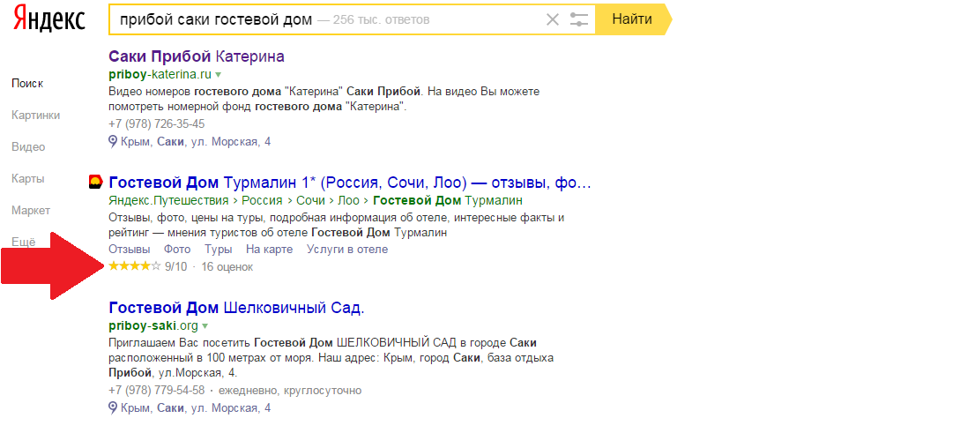This screenshot has width=960, height=433.
Task: Click the 256 тыс. ответов count text
Action: pos(382,19)
